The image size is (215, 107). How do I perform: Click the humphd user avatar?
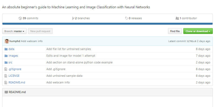(x=7, y=41)
